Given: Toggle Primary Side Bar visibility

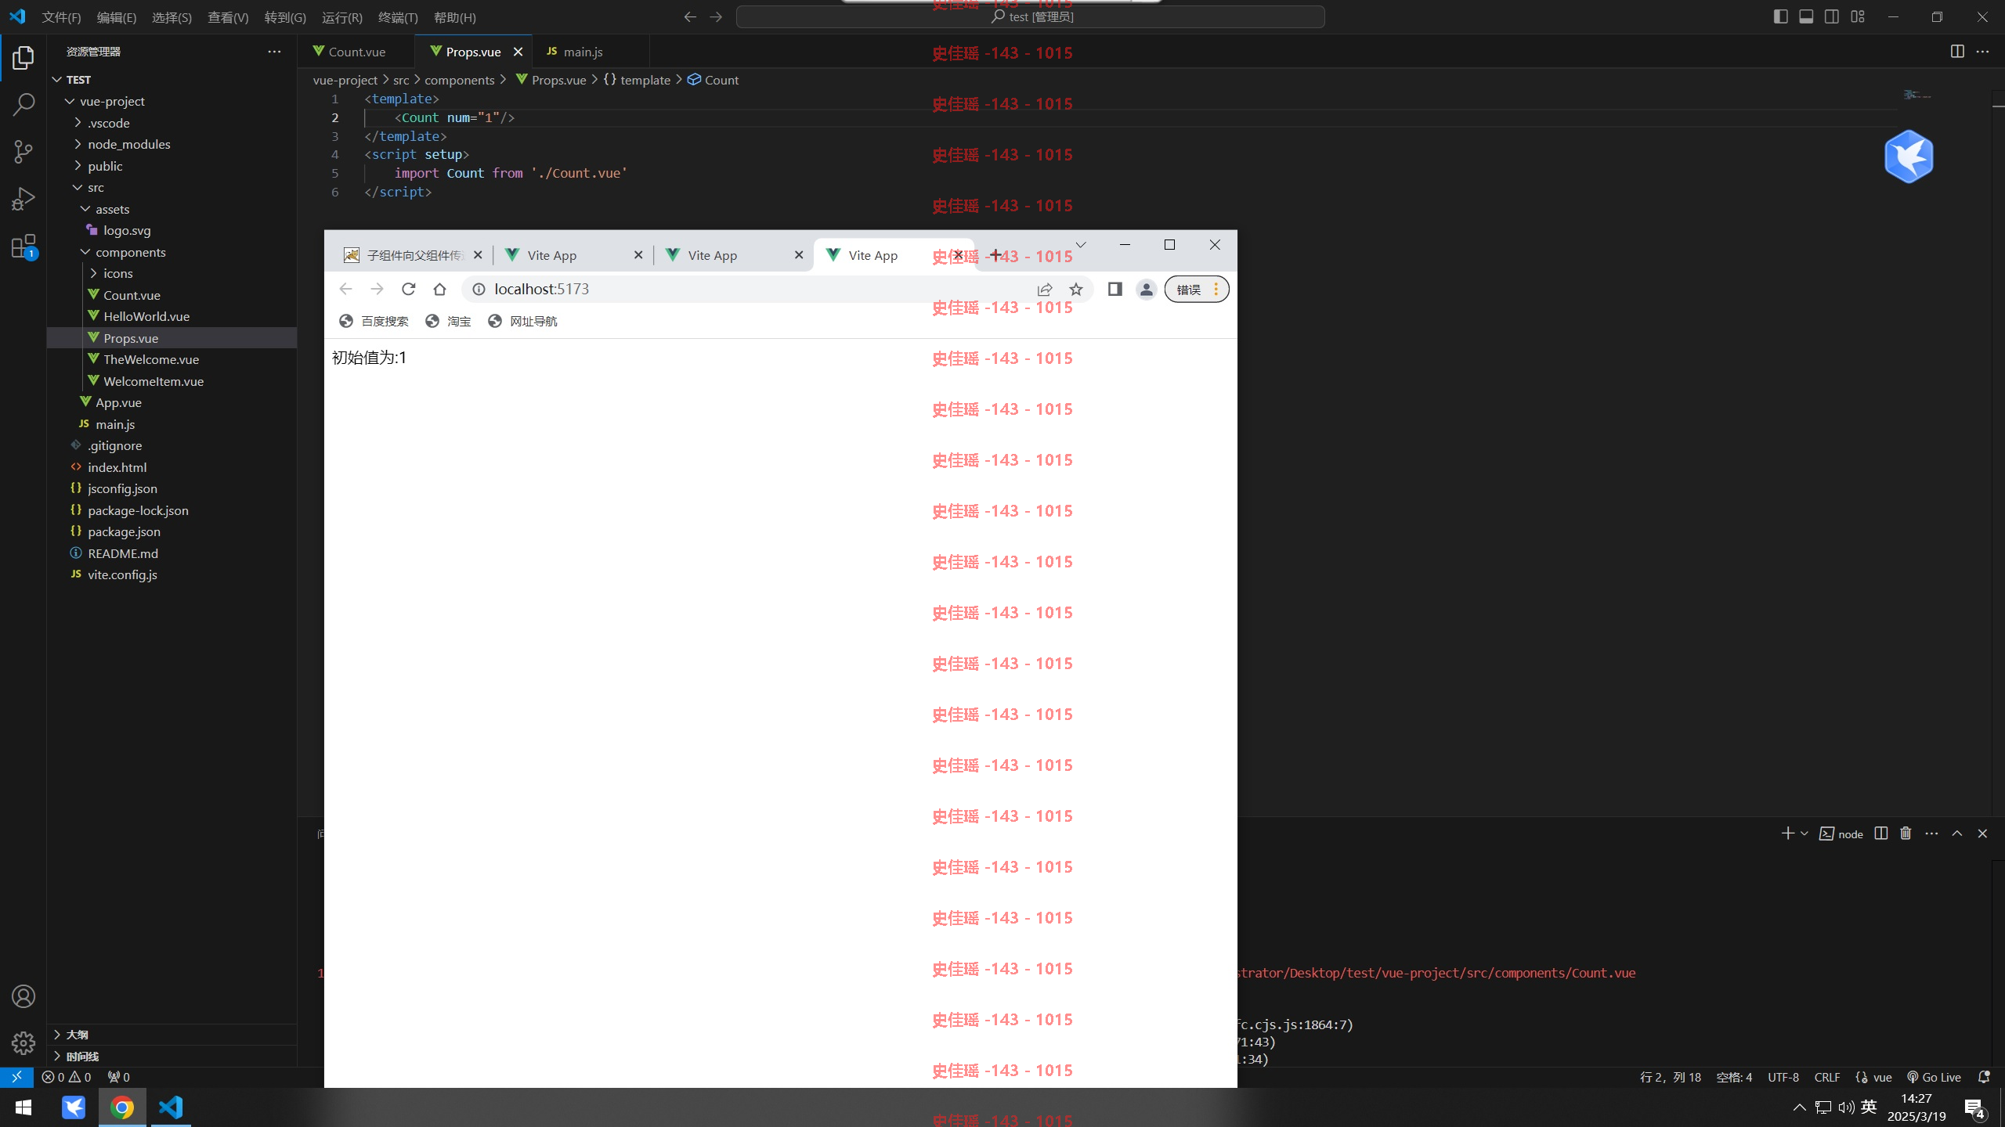Looking at the screenshot, I should click(x=1780, y=16).
